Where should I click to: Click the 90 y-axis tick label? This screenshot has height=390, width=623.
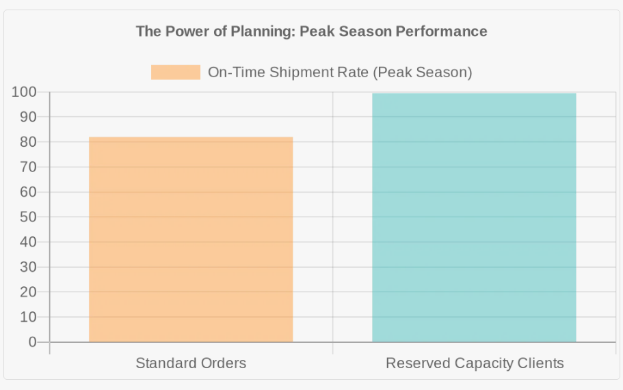28,117
